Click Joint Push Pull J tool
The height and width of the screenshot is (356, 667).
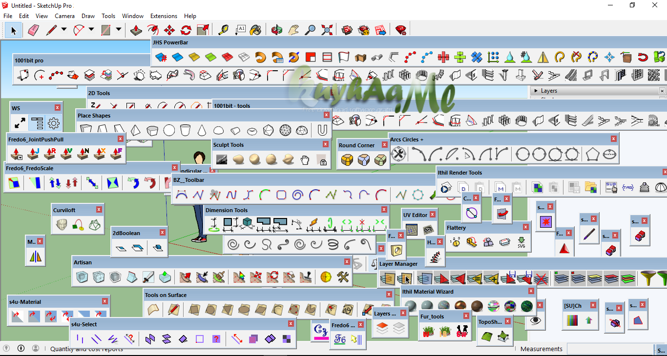34,154
